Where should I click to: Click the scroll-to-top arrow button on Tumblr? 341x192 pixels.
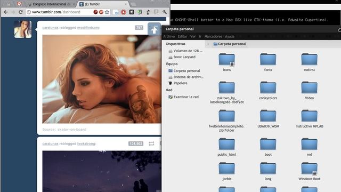[x=154, y=29]
